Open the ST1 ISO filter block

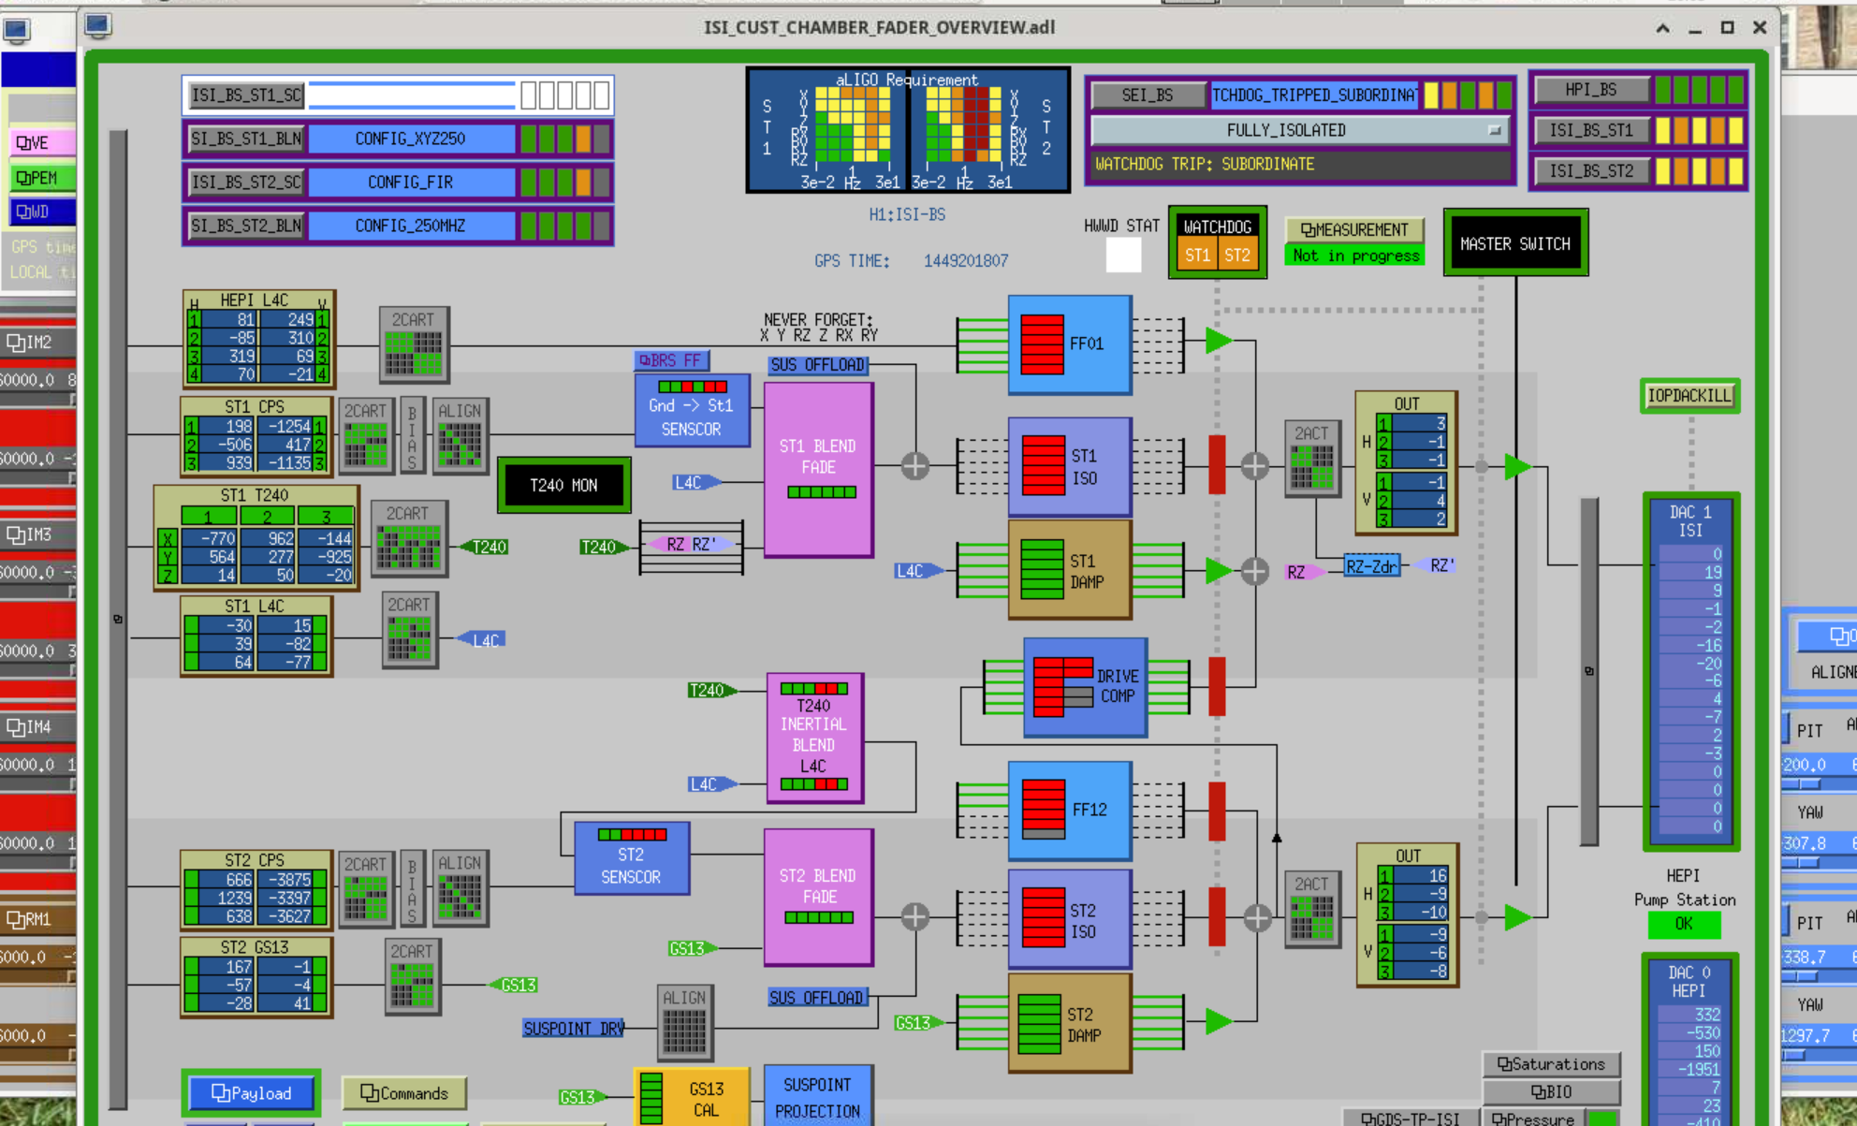[1069, 466]
